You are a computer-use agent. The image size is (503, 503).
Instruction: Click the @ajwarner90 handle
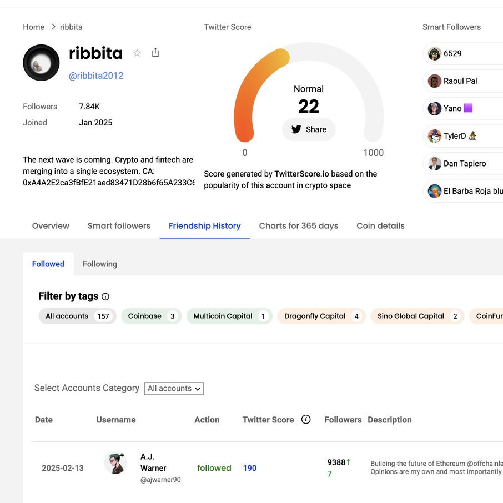(x=160, y=480)
